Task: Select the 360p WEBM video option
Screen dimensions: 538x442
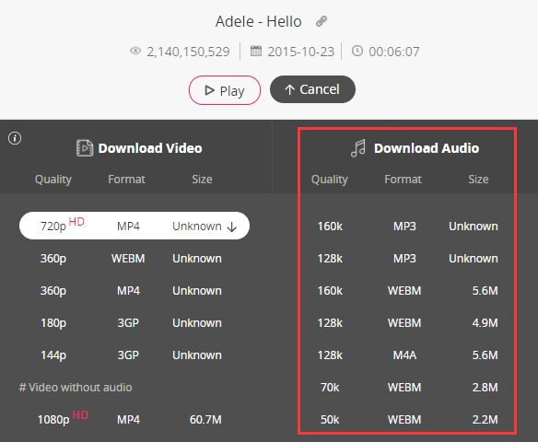Action: [134, 258]
